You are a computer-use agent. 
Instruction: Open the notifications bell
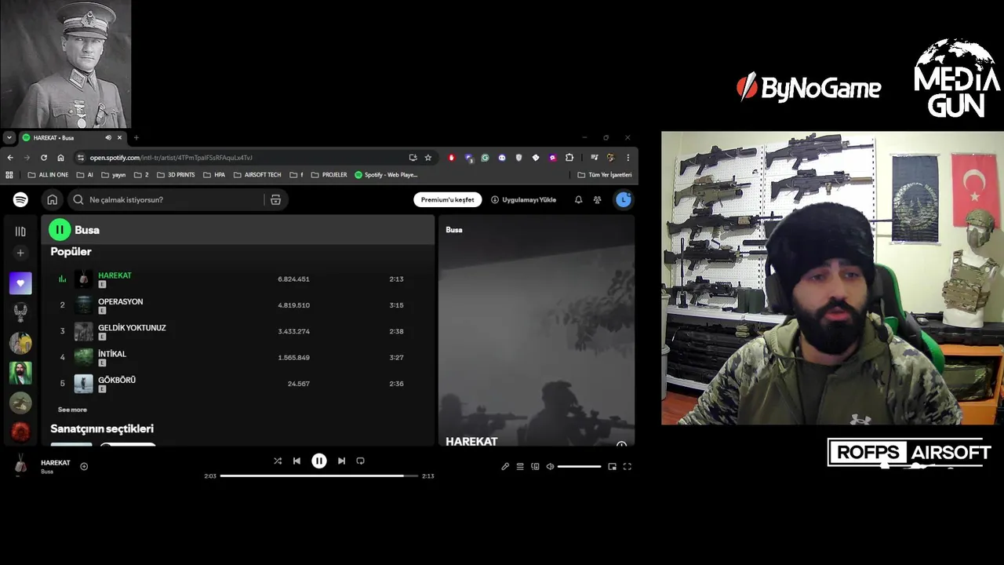tap(578, 200)
